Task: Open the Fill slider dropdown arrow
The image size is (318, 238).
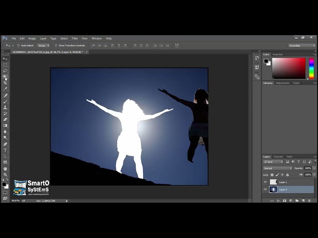Action: pyautogui.click(x=314, y=175)
